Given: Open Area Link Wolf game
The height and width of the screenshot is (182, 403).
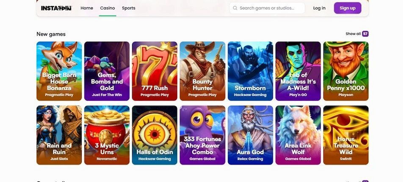Looking at the screenshot, I should point(298,135).
